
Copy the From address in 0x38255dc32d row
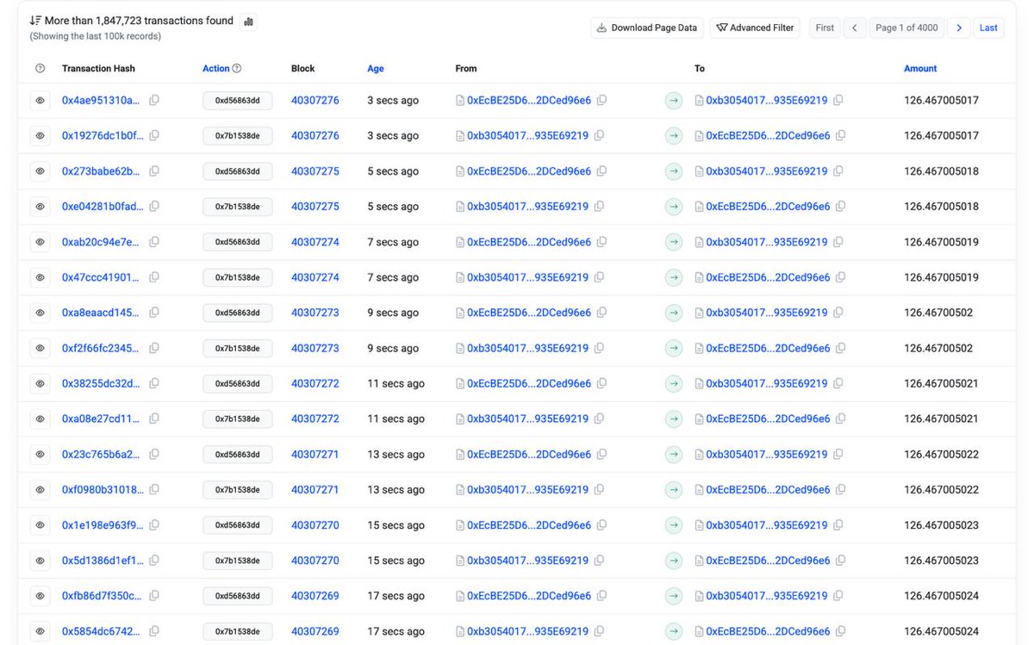tap(601, 383)
